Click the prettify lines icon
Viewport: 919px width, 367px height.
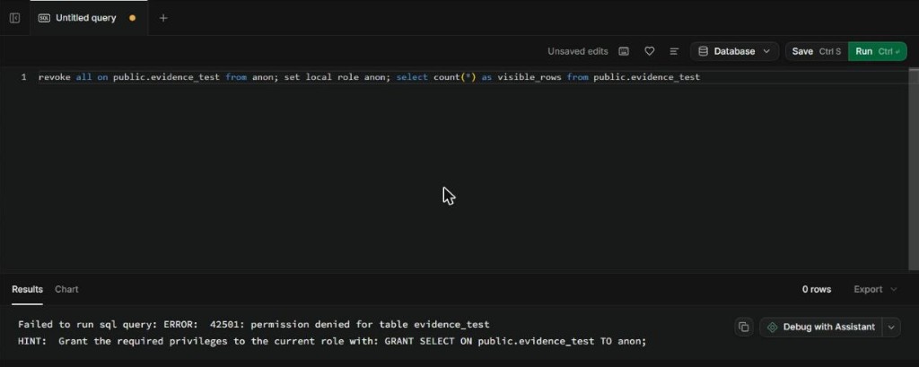coord(674,51)
